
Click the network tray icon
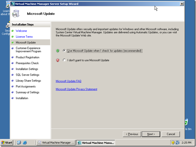point(177,142)
